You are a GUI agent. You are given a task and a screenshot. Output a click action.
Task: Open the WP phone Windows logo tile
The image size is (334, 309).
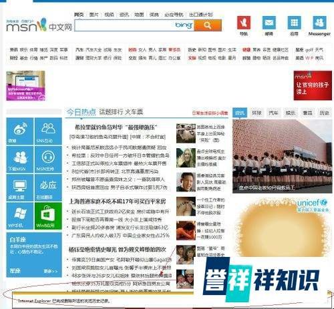[20, 216]
